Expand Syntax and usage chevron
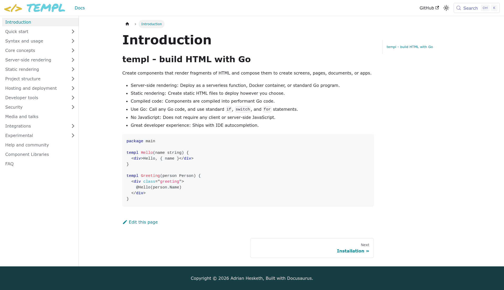The width and height of the screenshot is (504, 290). coord(73,41)
